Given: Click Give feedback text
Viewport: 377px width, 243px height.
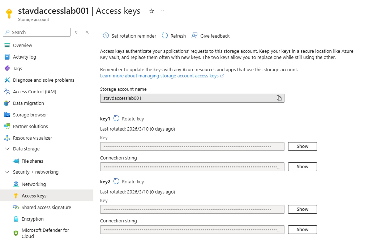Looking at the screenshot, I should click(x=215, y=36).
